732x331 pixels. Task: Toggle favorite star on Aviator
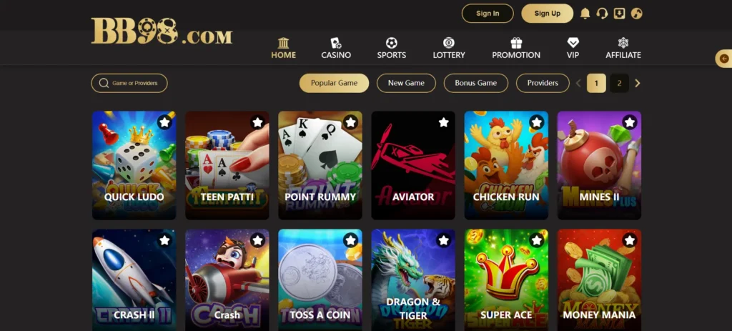443,122
